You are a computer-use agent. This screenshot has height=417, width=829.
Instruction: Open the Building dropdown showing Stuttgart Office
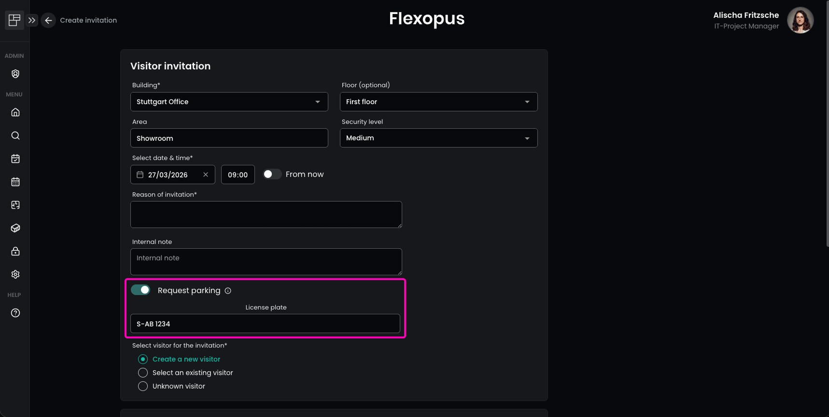point(229,102)
